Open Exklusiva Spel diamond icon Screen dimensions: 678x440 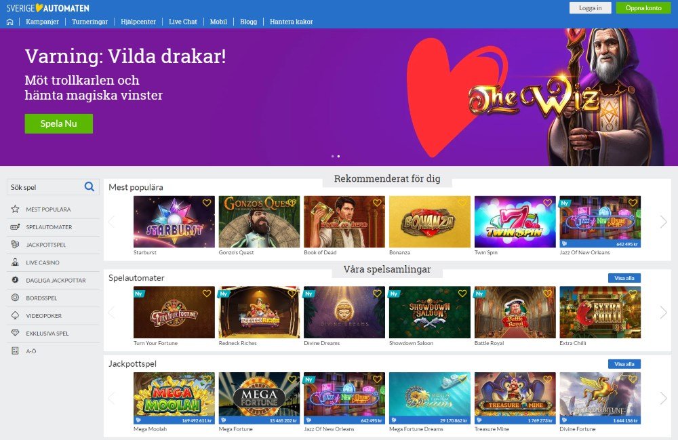click(15, 334)
